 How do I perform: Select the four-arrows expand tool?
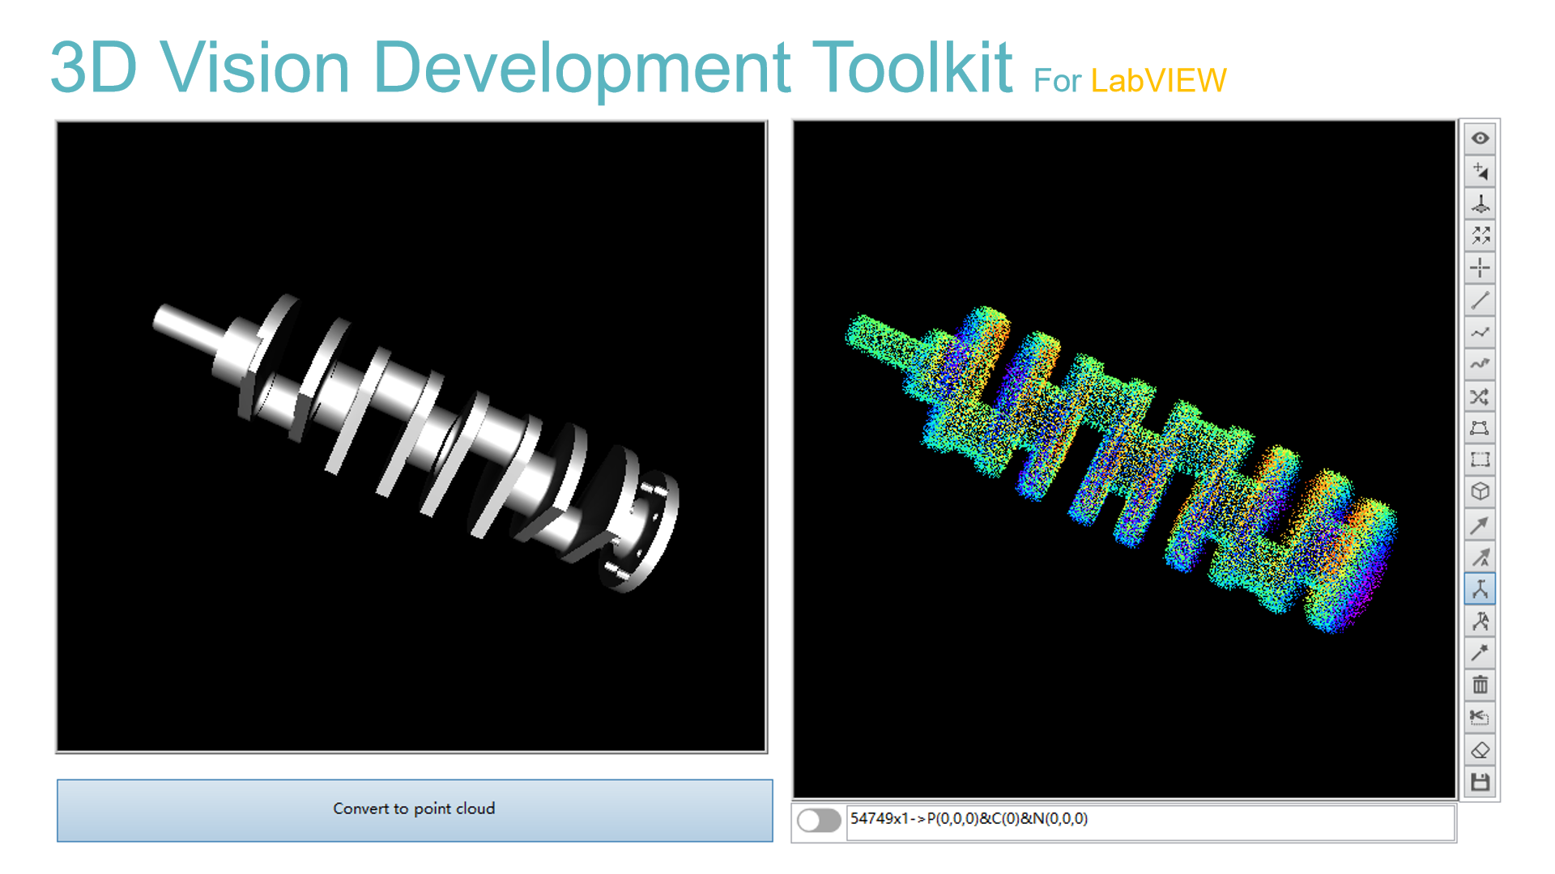pyautogui.click(x=1480, y=235)
